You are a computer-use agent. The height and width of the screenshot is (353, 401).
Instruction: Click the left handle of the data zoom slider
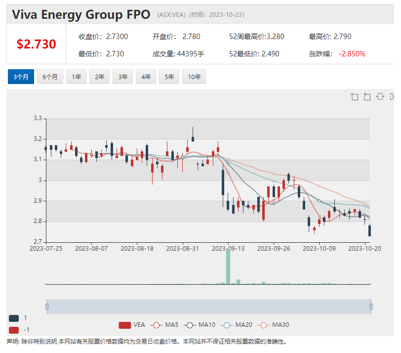[47, 307]
